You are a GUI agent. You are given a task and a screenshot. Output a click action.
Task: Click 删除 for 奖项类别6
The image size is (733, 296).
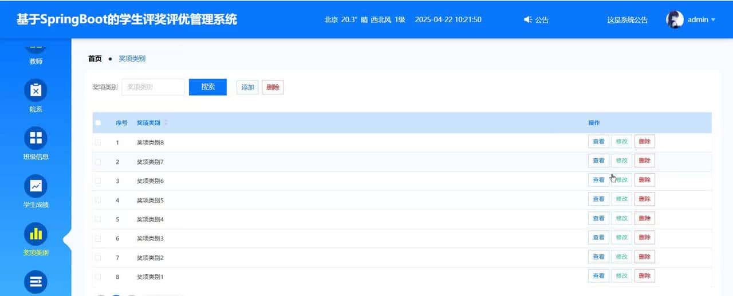coord(644,180)
